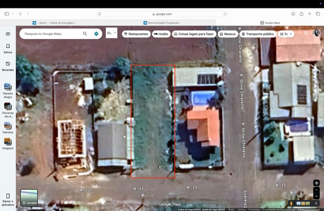The height and width of the screenshot is (211, 324).
Task: Open the Safari sidebar dropdown arrow
Action: pyautogui.click(x=13, y=14)
